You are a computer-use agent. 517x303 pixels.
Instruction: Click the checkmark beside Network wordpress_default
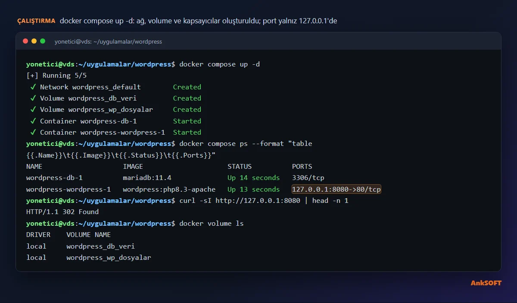(33, 87)
